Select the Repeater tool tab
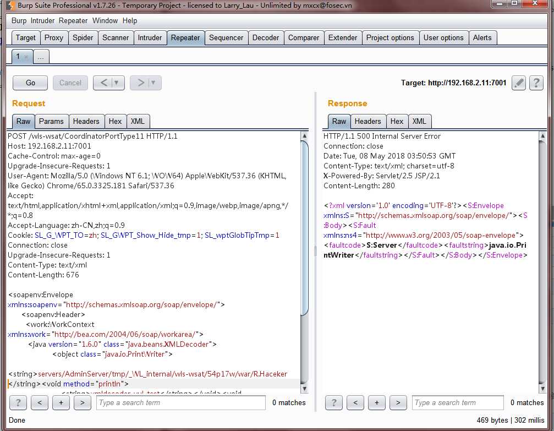Viewport: 554px width, 431px height. (185, 38)
